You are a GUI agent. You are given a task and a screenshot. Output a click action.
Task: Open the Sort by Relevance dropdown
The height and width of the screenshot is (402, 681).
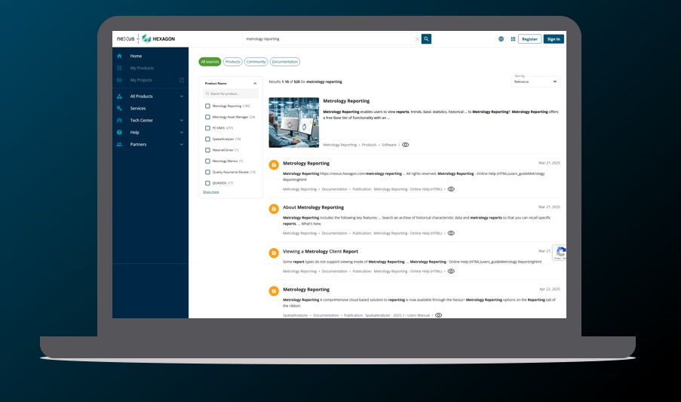(x=535, y=81)
